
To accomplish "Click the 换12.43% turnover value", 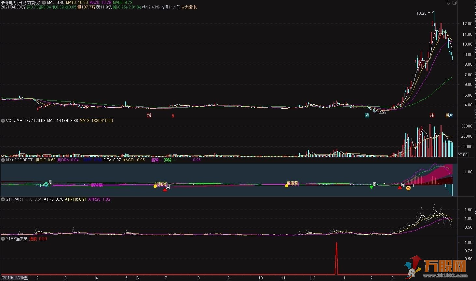I will pyautogui.click(x=151, y=7).
